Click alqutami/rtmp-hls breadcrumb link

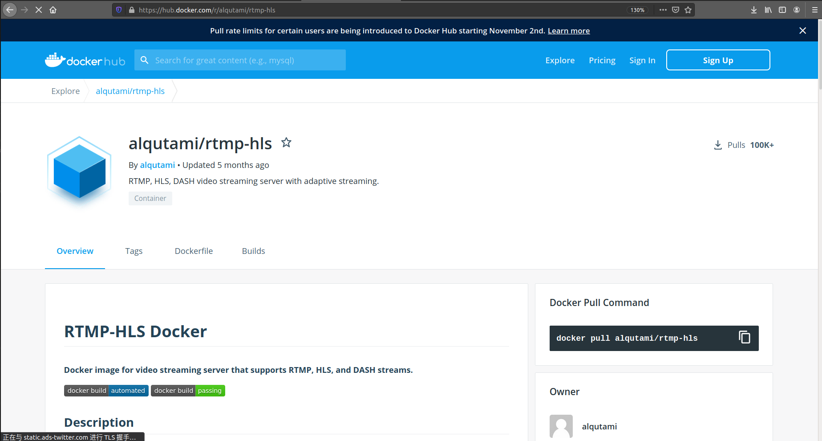130,91
